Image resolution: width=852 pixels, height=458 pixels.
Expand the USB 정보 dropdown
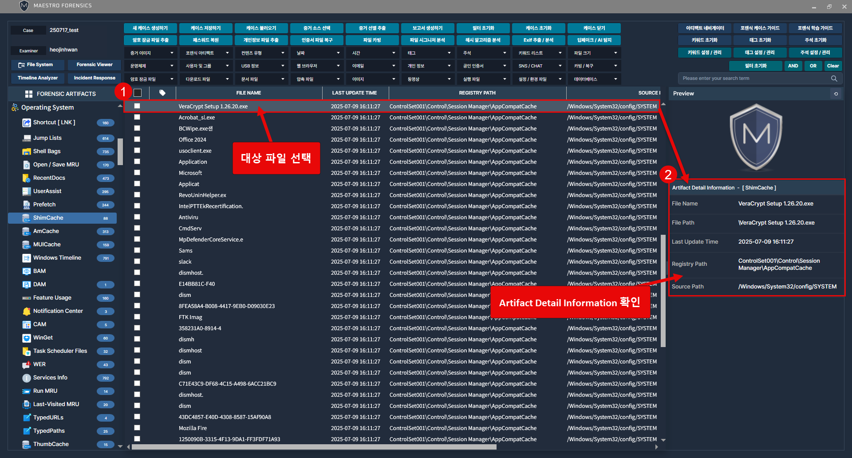point(262,66)
